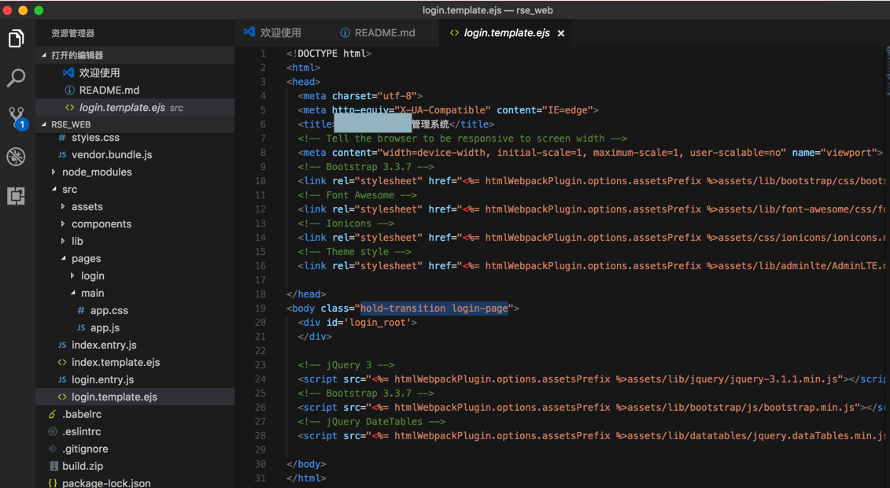Switch to the README.md tab
The width and height of the screenshot is (890, 488).
tap(384, 33)
